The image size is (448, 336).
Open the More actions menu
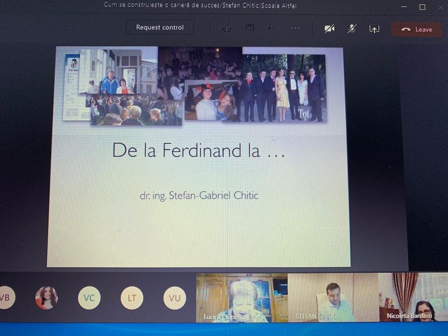pyautogui.click(x=295, y=28)
